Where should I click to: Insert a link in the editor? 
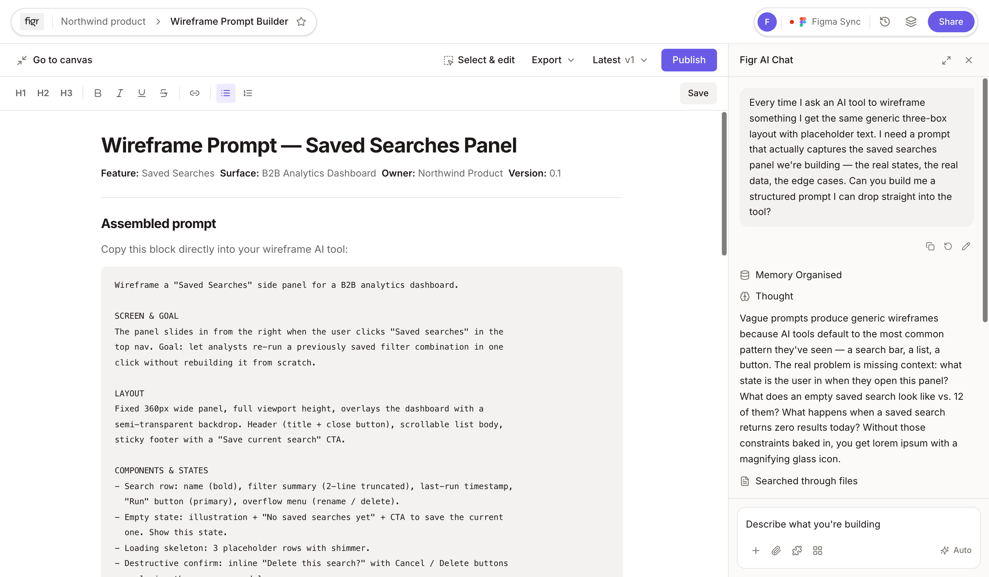coord(195,93)
